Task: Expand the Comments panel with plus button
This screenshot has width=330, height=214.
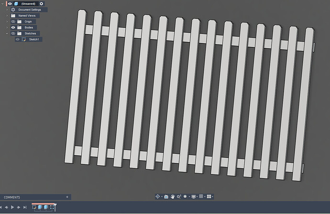Action: 67,197
